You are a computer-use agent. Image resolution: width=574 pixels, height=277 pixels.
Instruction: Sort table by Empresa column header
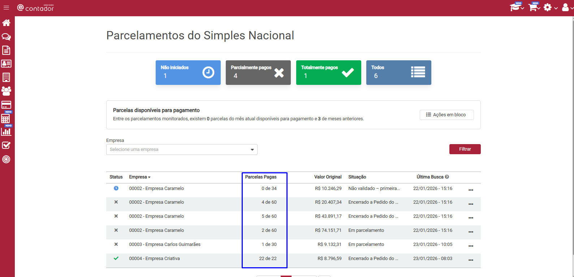click(140, 177)
